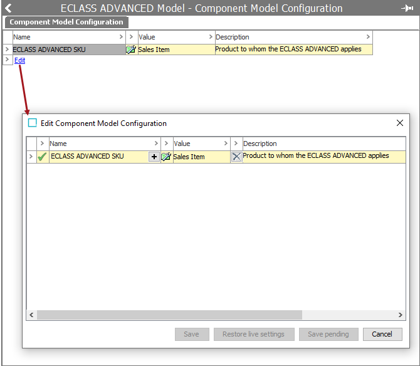Click the edit value icon in the dialog row
Screen dimensions: 420x366
pos(166,157)
